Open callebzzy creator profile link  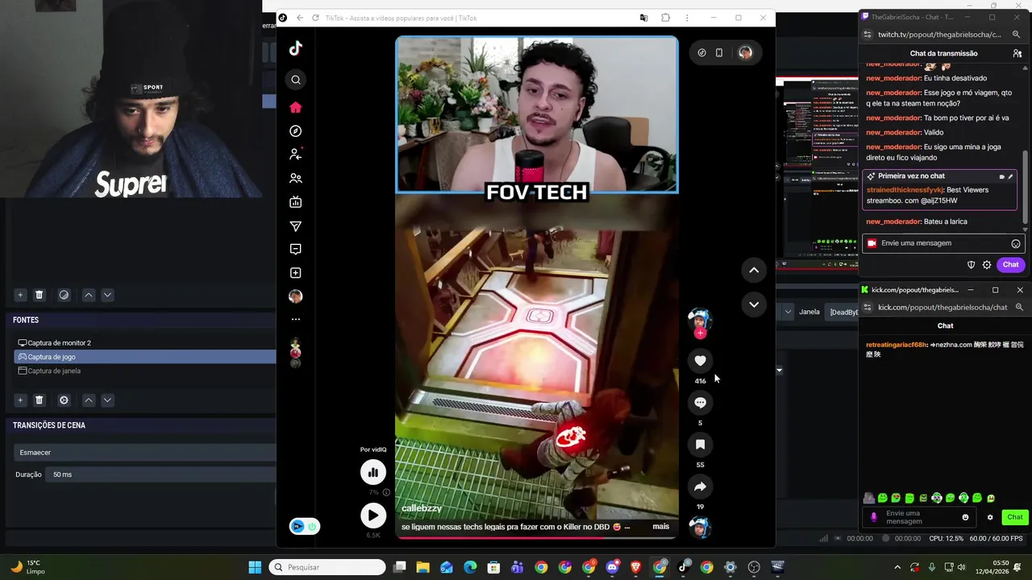click(x=422, y=508)
